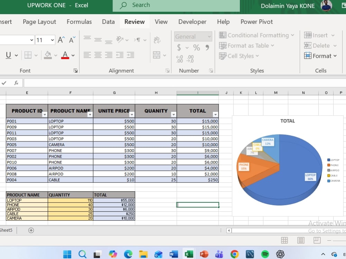Image resolution: width=346 pixels, height=259 pixels.
Task: Switch to Page Layout view in status bar
Action: pos(301,240)
